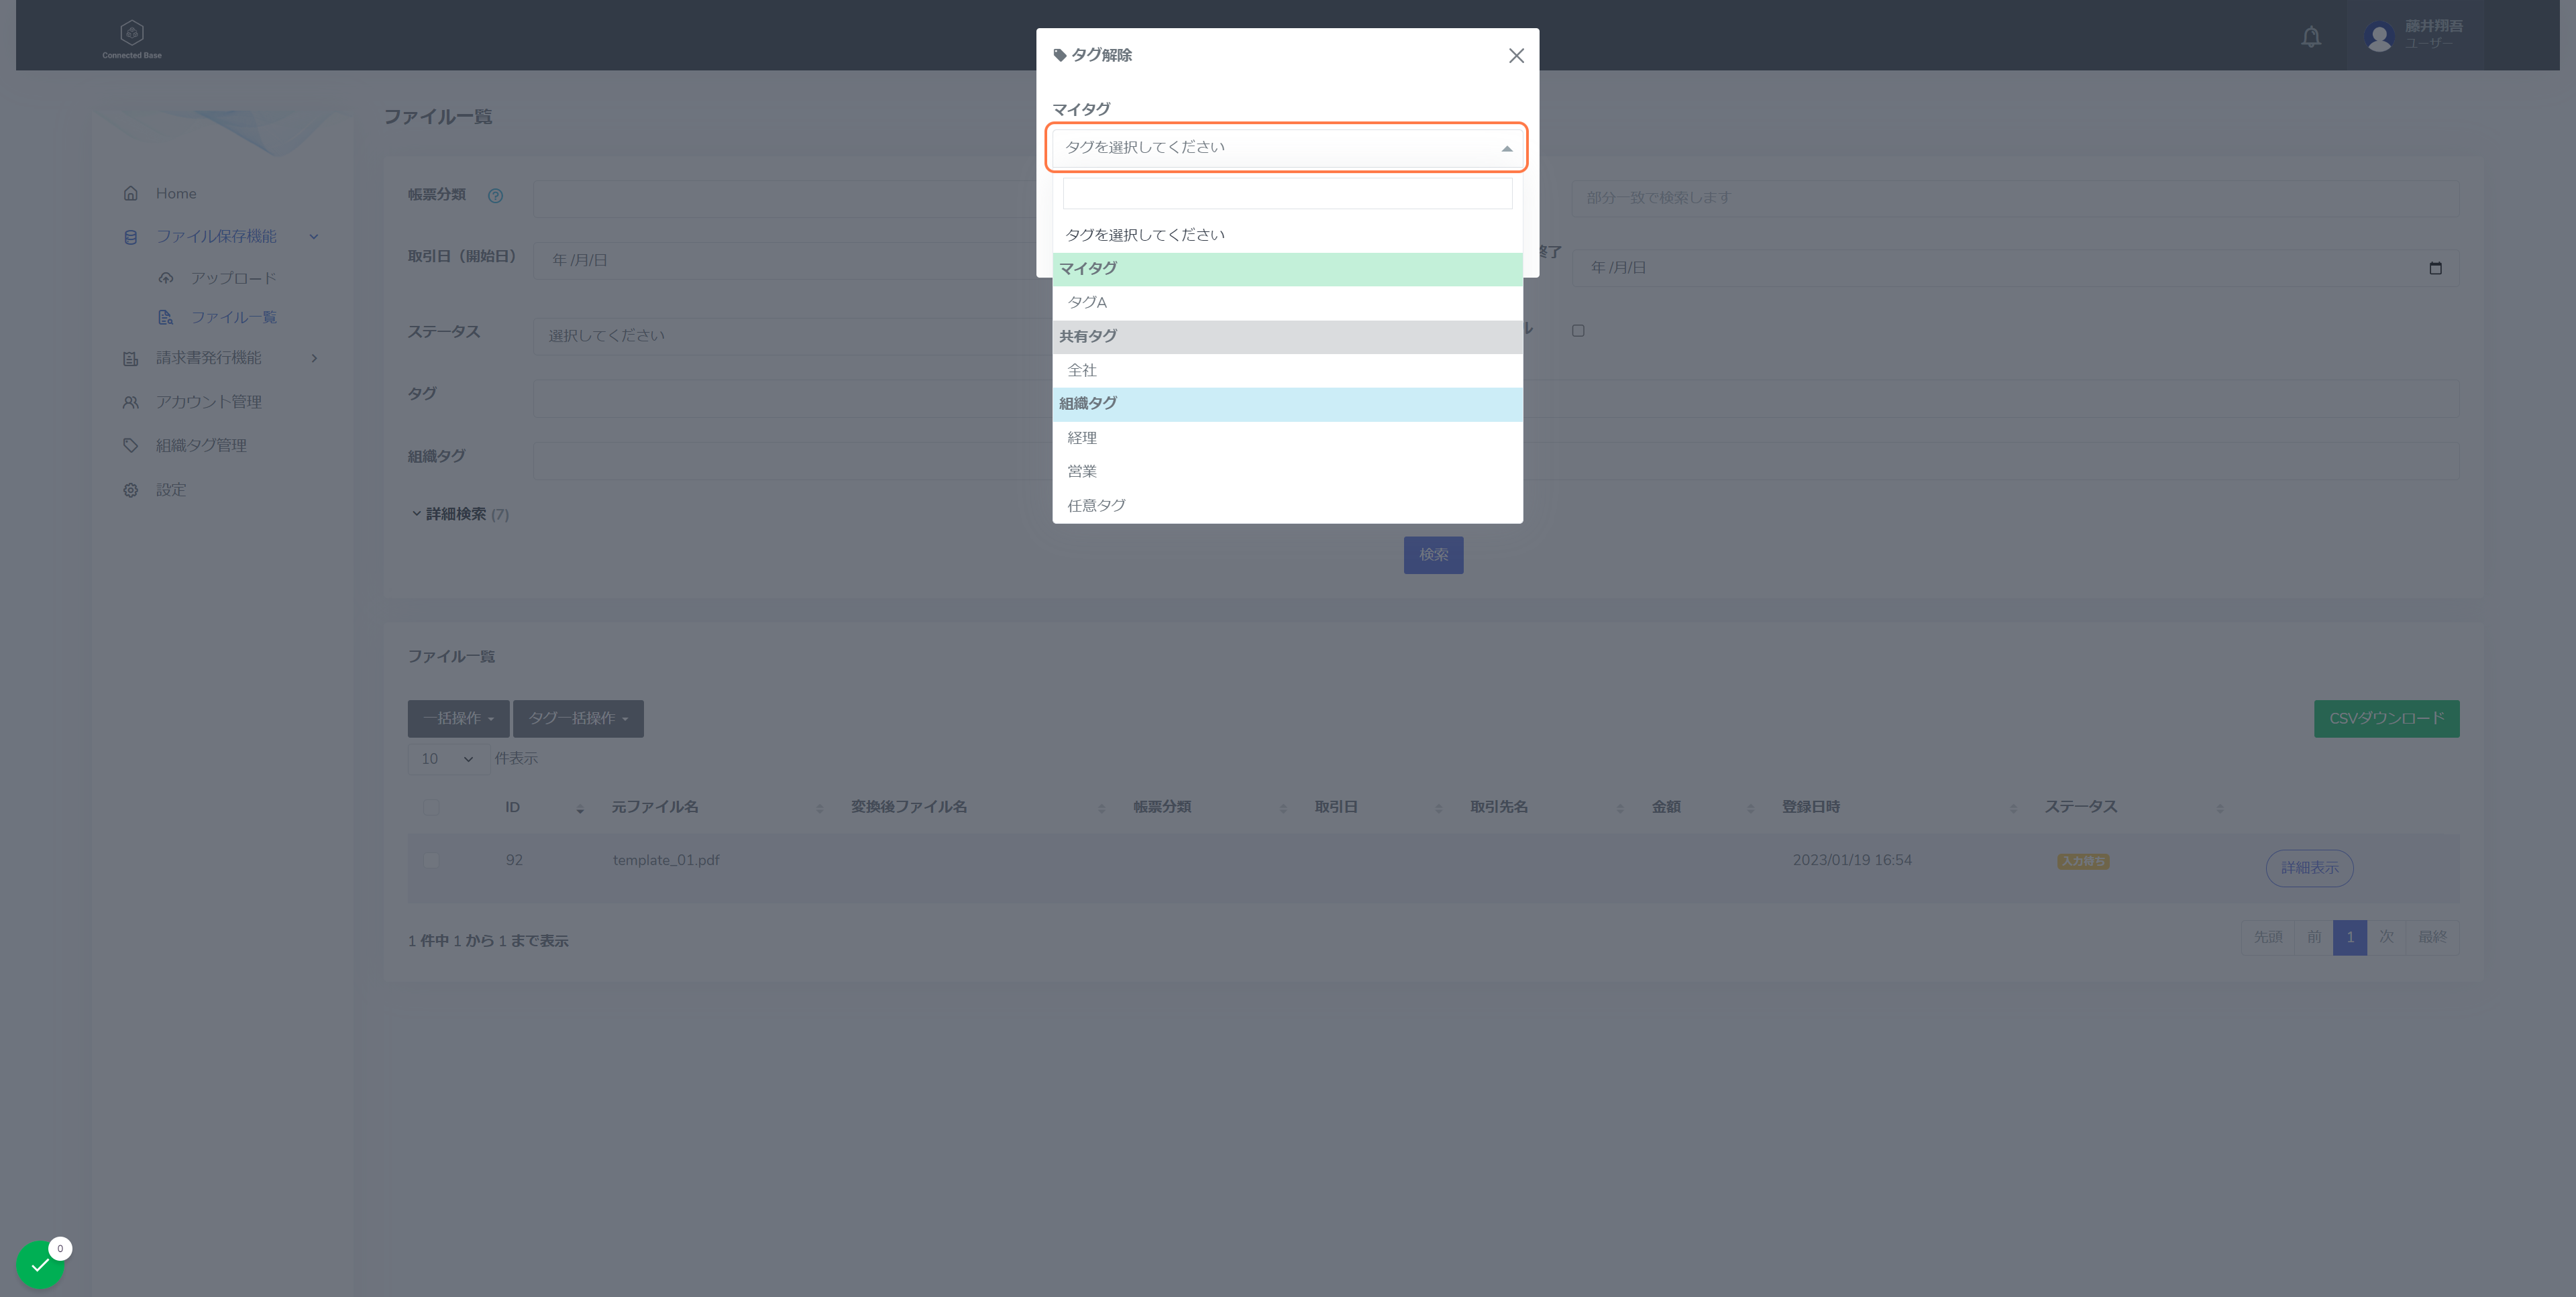Choose タグA from the dropdown
2576x1297 pixels.
pos(1287,303)
